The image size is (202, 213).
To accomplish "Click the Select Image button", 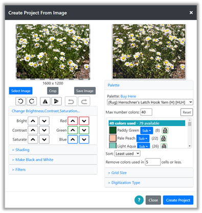I will (x=20, y=91).
